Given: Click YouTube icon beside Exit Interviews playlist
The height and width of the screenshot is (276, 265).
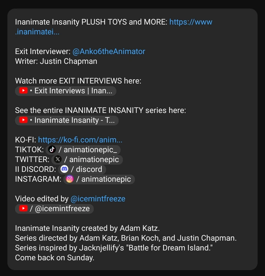Looking at the screenshot, I should pos(23,91).
